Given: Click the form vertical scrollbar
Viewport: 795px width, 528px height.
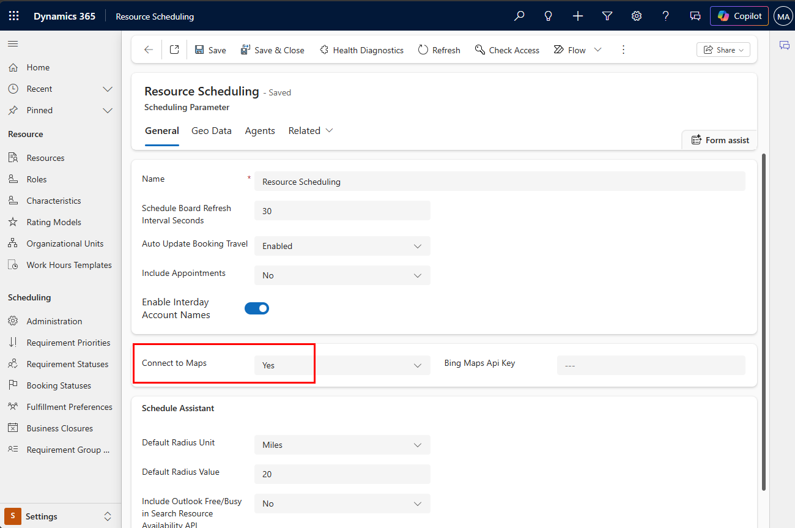Looking at the screenshot, I should pos(763,322).
